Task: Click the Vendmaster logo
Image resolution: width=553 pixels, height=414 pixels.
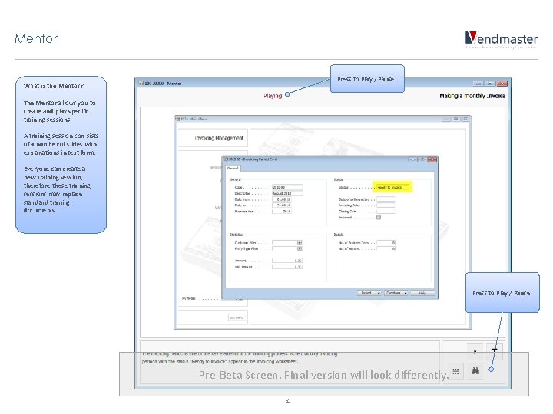Action: coord(502,40)
